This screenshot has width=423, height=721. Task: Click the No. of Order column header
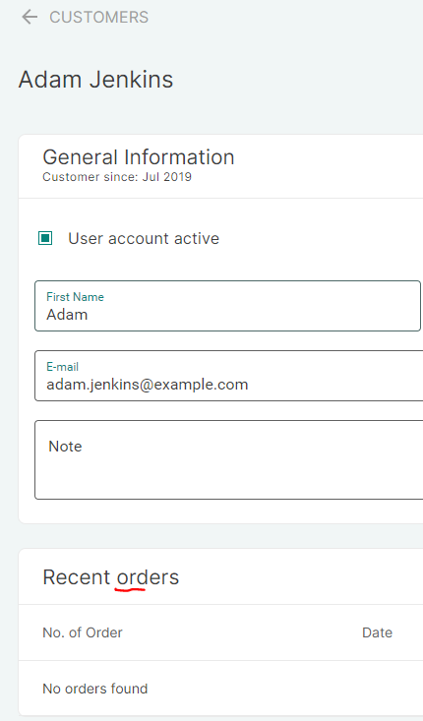83,632
